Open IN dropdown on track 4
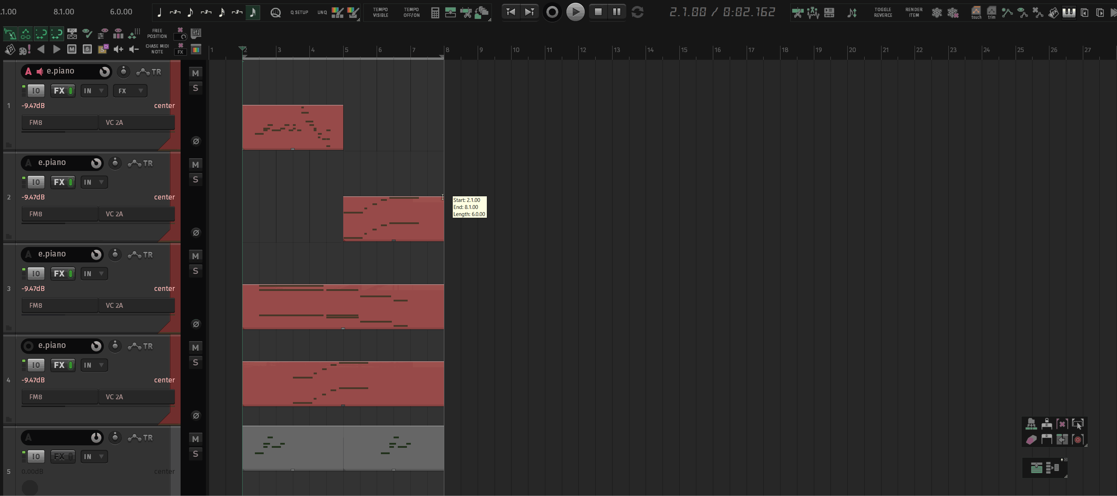 94,365
